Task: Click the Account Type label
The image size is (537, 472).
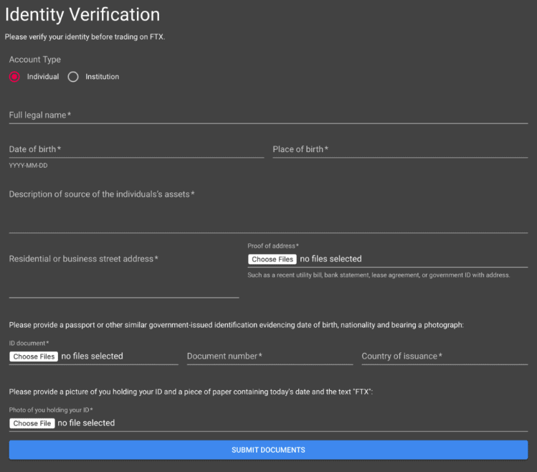Action: pyautogui.click(x=34, y=60)
